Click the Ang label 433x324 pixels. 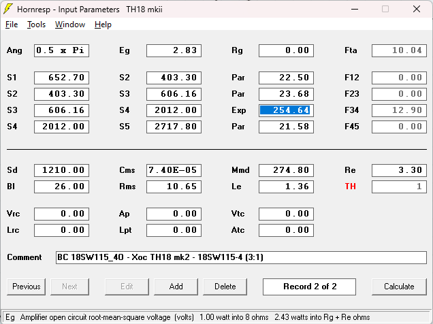tap(14, 51)
